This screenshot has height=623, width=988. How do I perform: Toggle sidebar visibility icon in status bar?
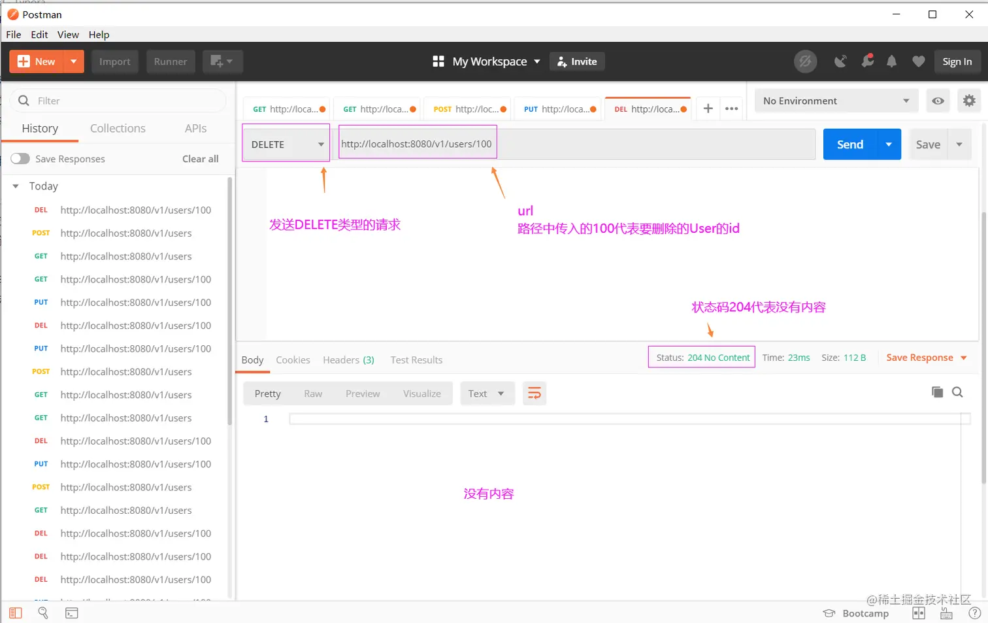tap(16, 613)
